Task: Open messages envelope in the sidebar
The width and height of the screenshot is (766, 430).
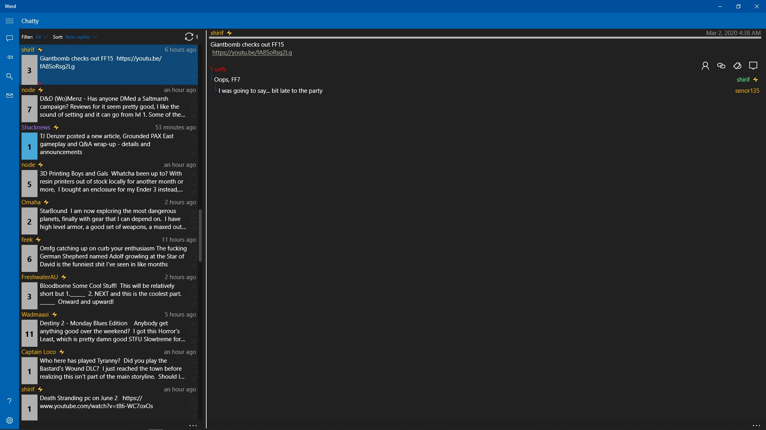Action: [x=10, y=96]
